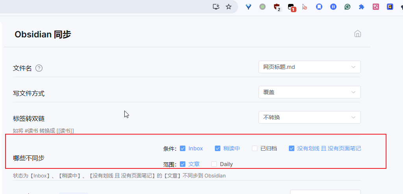403x194 pixels.
Task: Open the 网页标题.md filename dropdown
Action: pos(309,67)
